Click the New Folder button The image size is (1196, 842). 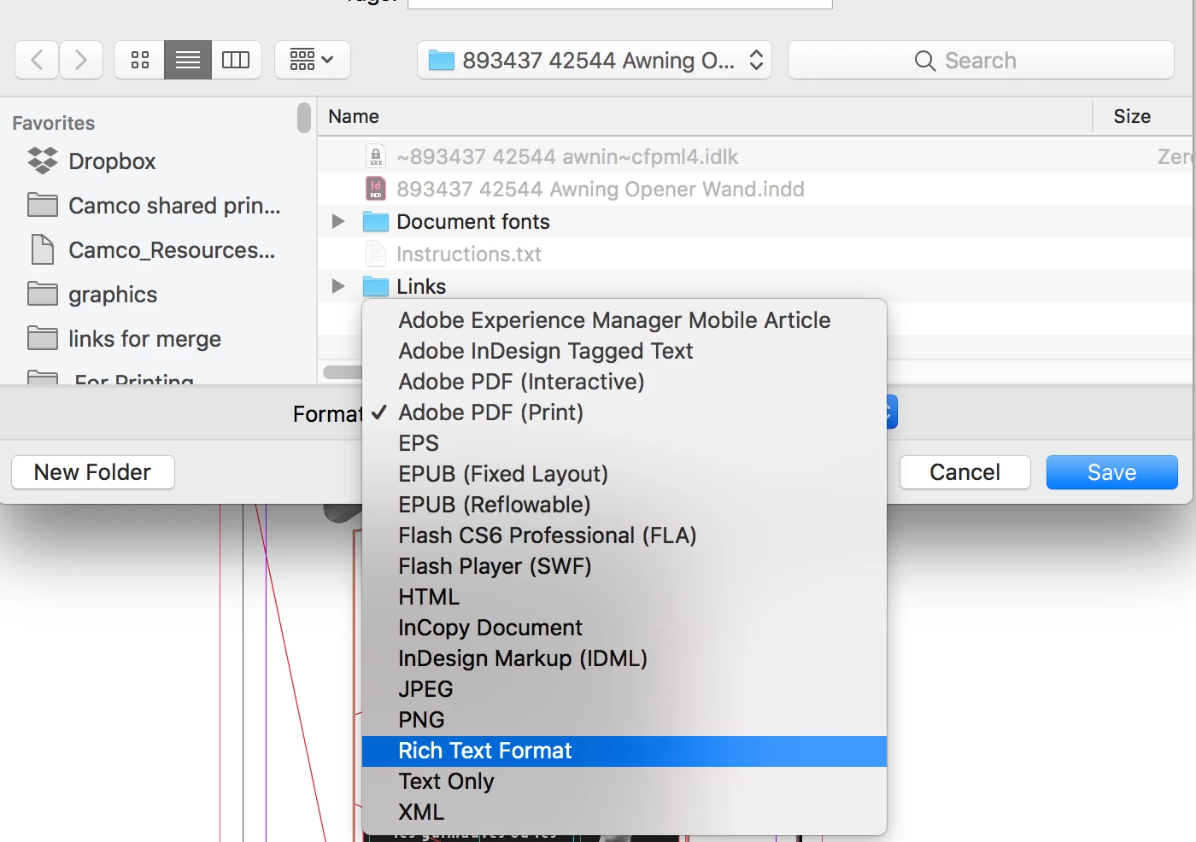pyautogui.click(x=93, y=472)
